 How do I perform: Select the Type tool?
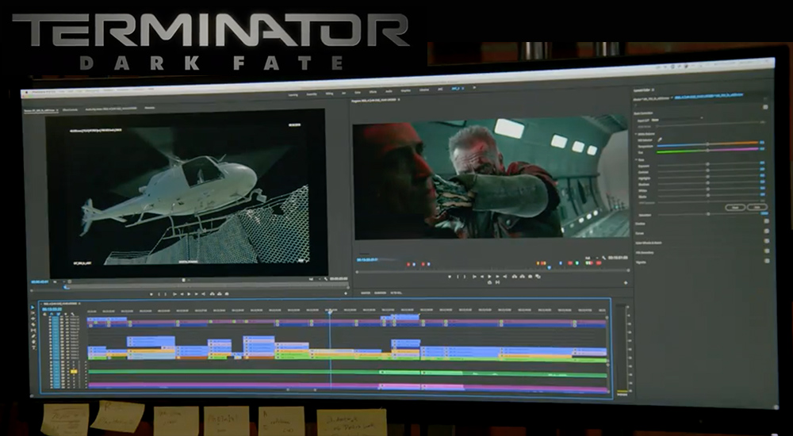(34, 347)
